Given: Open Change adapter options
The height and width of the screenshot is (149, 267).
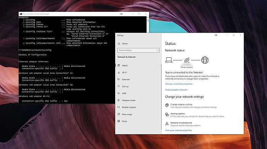Looking at the screenshot, I should (x=191, y=106).
